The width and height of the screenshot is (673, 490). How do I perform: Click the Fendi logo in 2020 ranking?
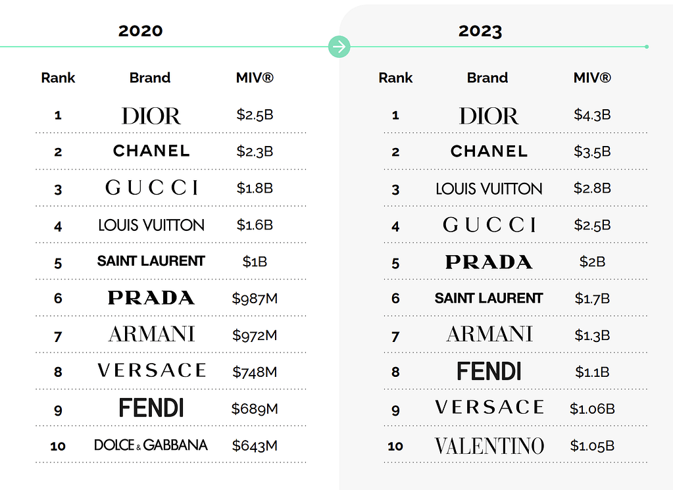pyautogui.click(x=151, y=408)
